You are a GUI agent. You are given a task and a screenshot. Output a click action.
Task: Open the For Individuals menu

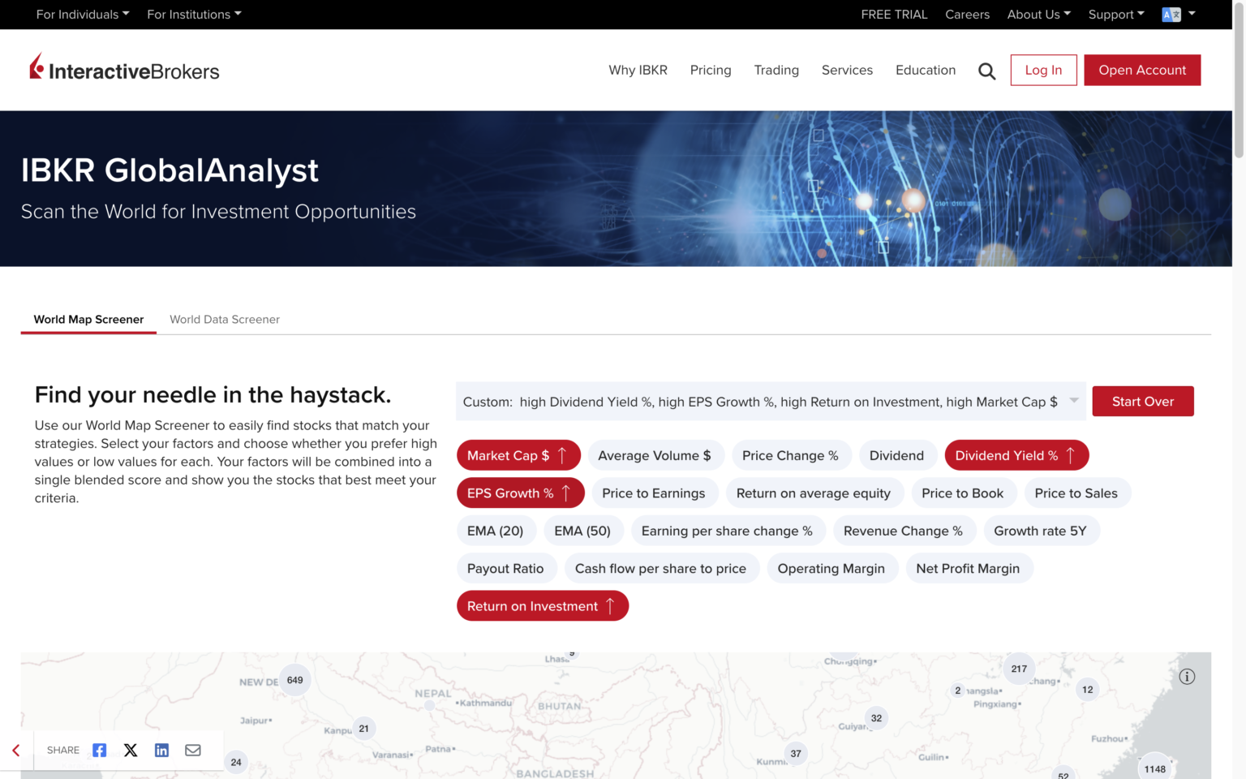click(x=82, y=14)
